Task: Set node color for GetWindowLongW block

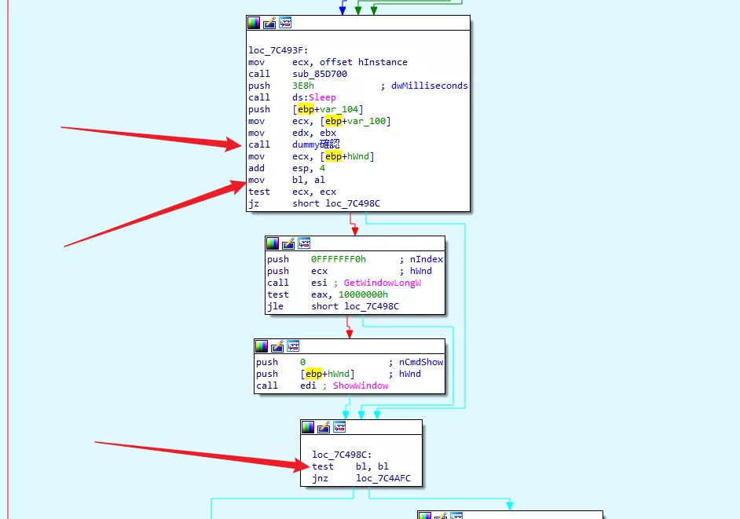Action: click(x=273, y=243)
